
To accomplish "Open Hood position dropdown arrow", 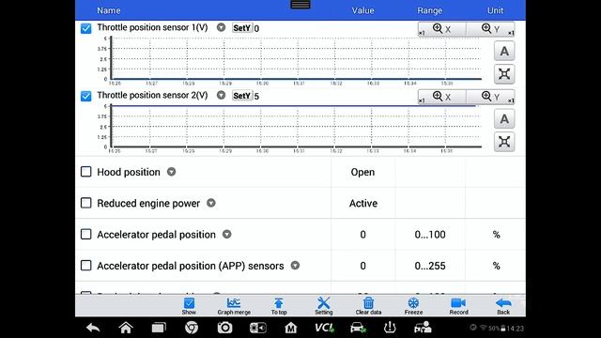I will [x=171, y=172].
